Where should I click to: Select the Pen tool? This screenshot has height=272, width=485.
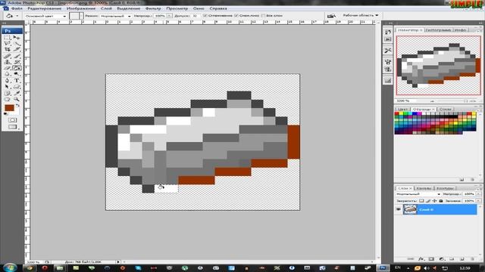(x=7, y=81)
